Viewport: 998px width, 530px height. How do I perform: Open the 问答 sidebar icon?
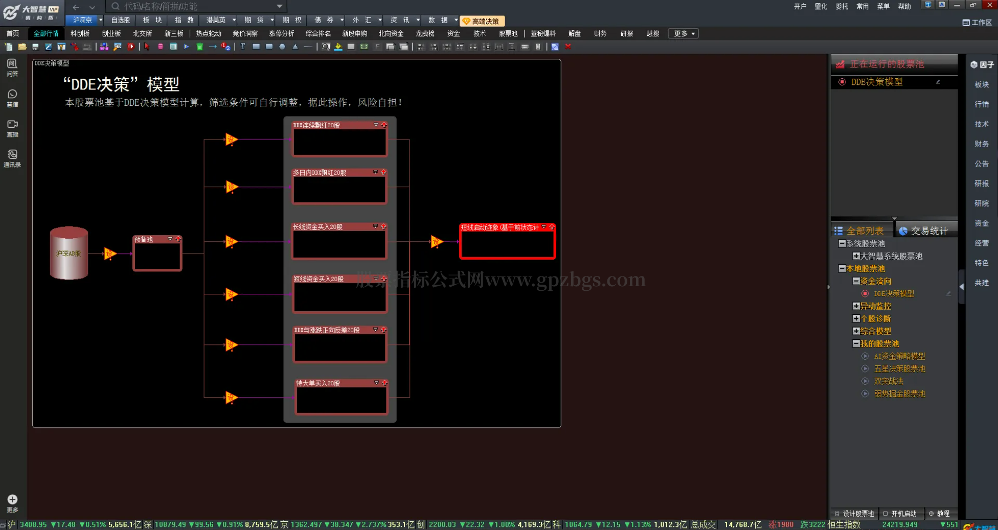[x=12, y=67]
